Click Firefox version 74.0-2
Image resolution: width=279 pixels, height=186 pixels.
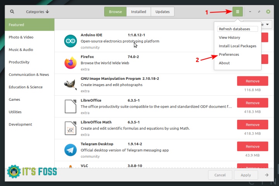click(x=133, y=57)
